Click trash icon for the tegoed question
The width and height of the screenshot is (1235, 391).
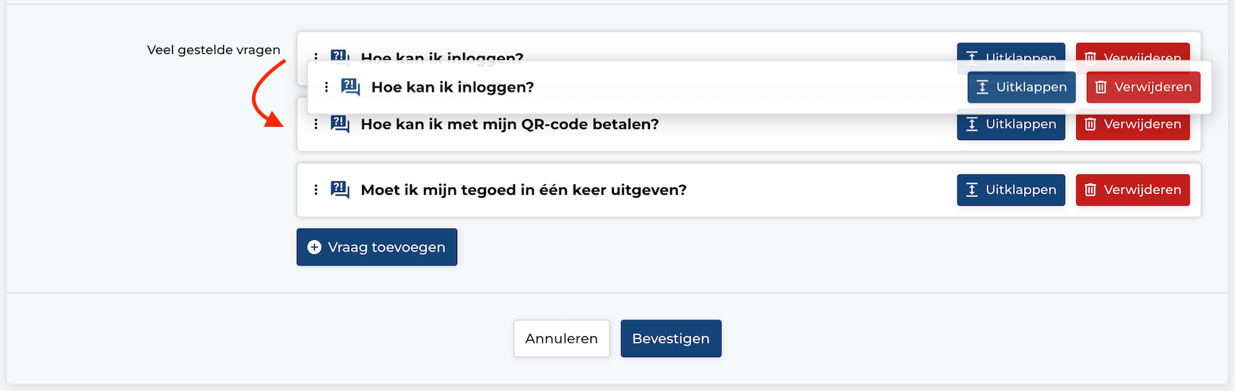click(x=1091, y=190)
